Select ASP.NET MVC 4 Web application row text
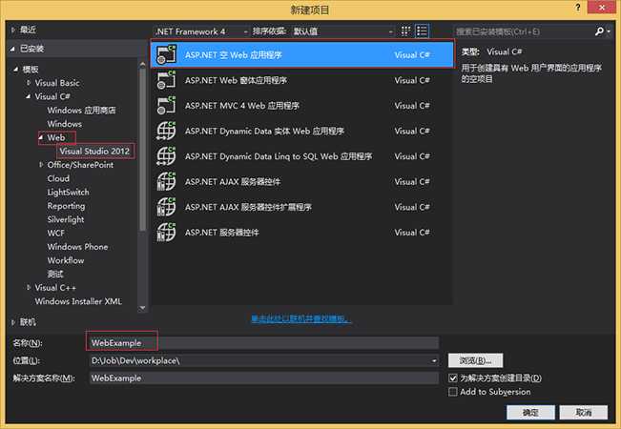 coord(242,106)
